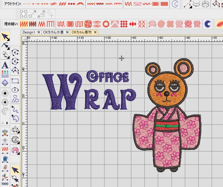Select the OKちゃん着物 tab

[82, 32]
